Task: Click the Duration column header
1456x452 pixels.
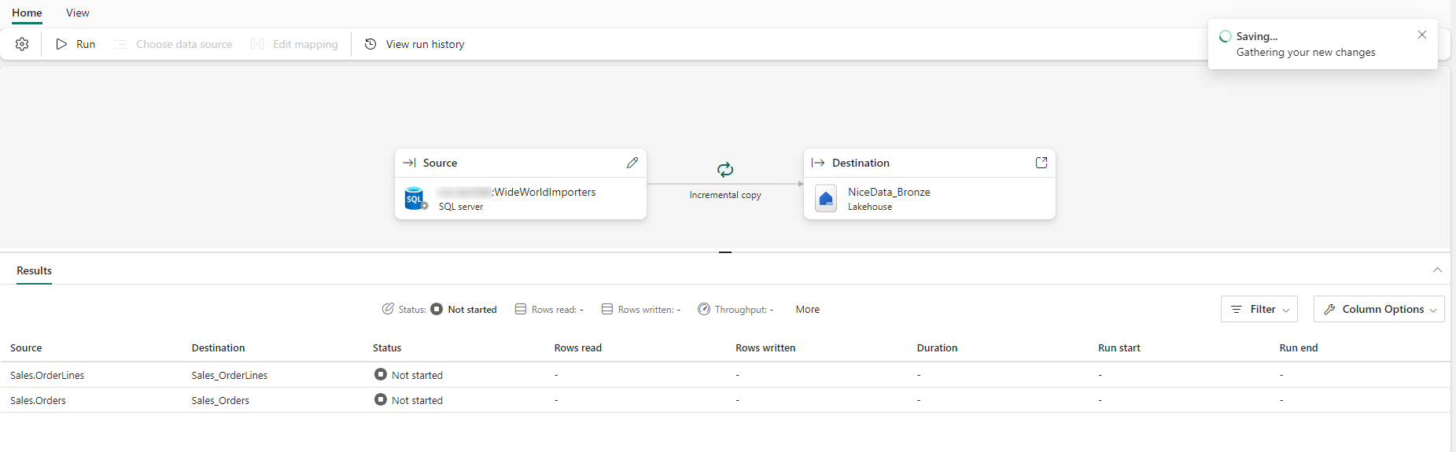Action: pyautogui.click(x=937, y=347)
